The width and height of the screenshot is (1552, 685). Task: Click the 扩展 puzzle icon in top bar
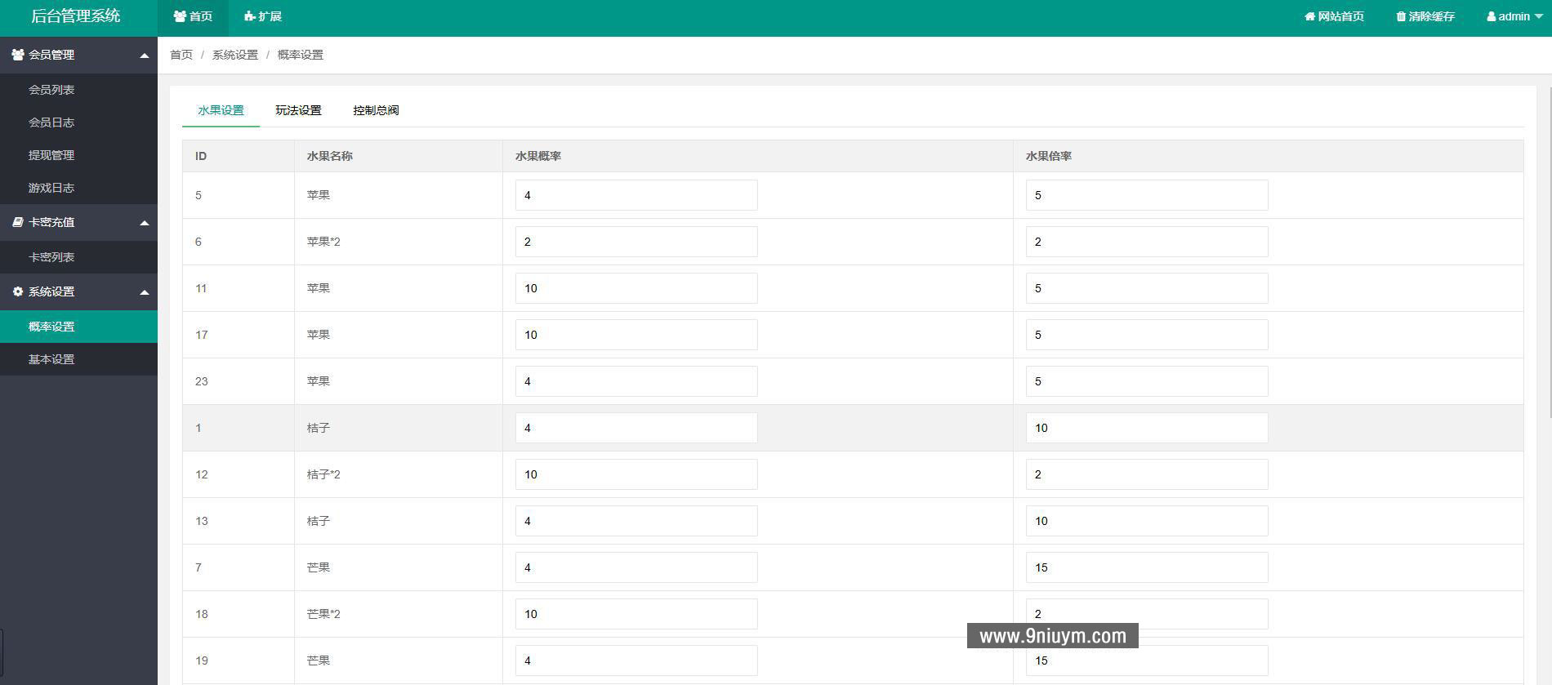[250, 16]
